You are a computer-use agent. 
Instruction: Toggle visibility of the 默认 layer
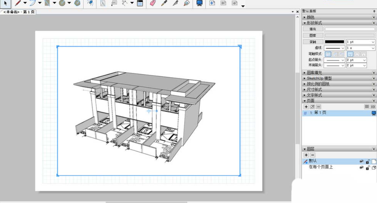[x=361, y=161]
